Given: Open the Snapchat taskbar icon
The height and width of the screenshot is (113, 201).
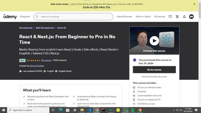Looking at the screenshot, I should point(118,110).
